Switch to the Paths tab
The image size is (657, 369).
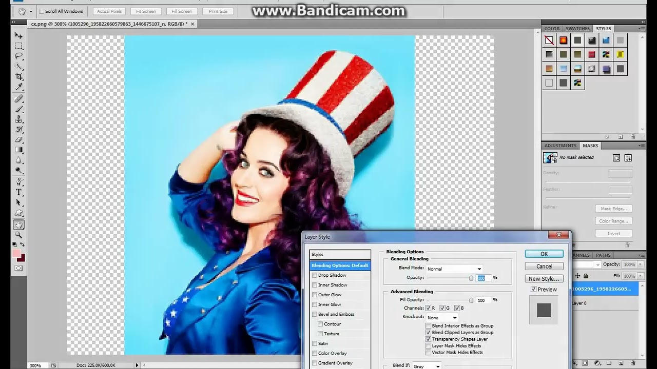[x=603, y=255]
